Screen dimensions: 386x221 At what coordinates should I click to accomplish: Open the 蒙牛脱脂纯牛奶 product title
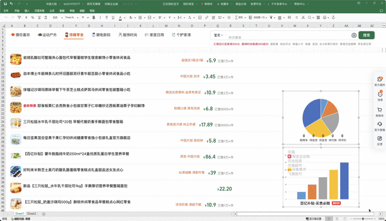77,154
